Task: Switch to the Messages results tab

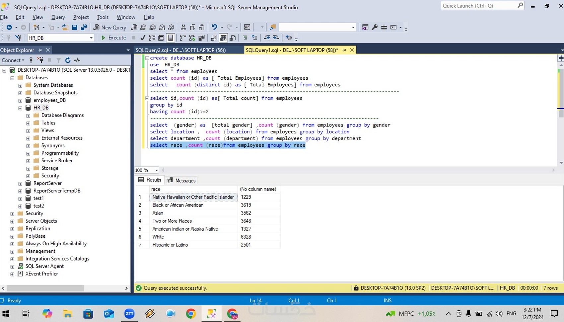Action: (x=181, y=181)
